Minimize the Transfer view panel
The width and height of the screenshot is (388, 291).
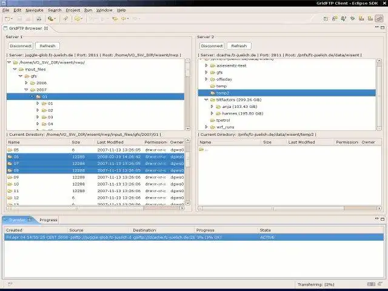(377, 219)
